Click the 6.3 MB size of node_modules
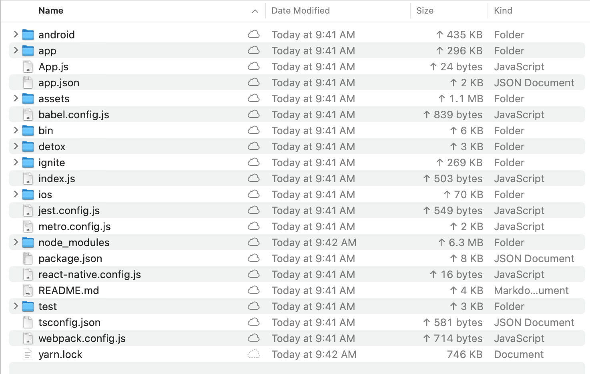The width and height of the screenshot is (590, 374). tap(460, 243)
